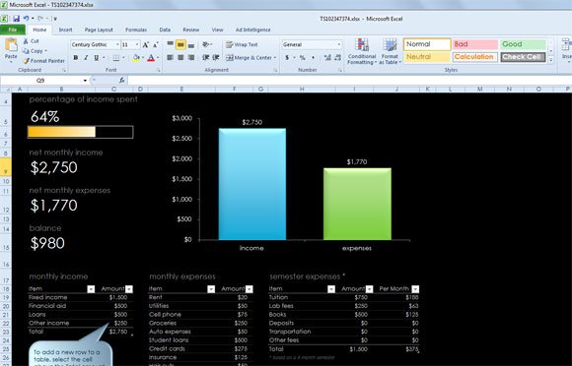Select row 9 header
Viewport: 572px width, 366px height.
(x=6, y=166)
